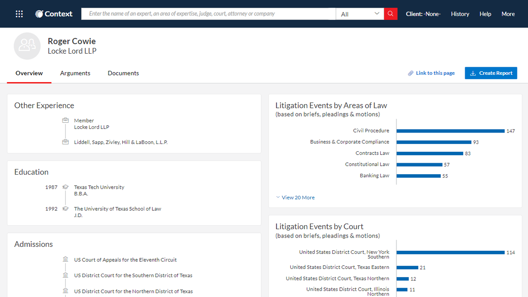Click the Civil Procedure label
Screen dimensions: 528x297
tap(371, 131)
